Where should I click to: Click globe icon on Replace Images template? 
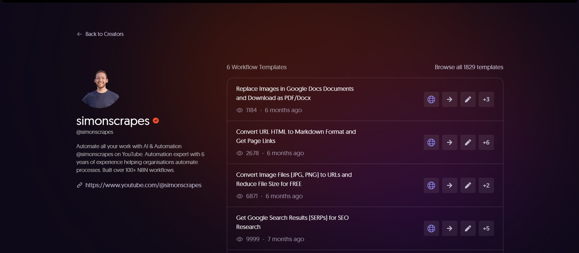(431, 100)
